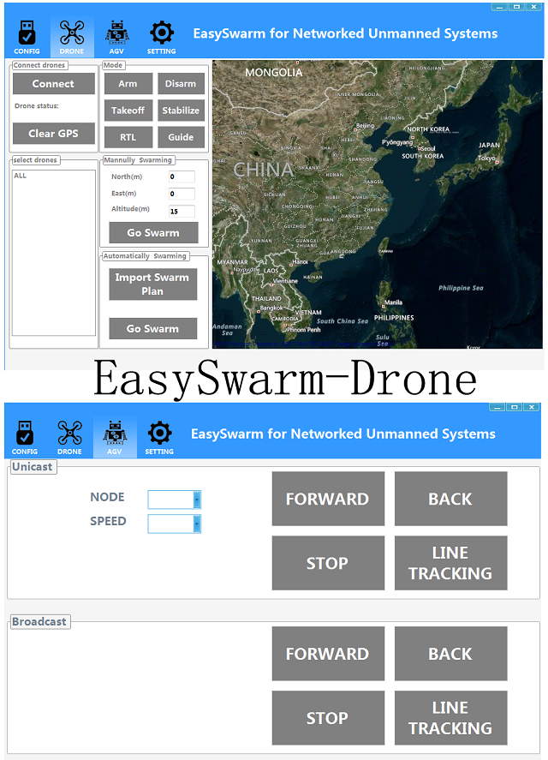548x760 pixels.
Task: Click the RTL mode button
Action: tap(128, 137)
